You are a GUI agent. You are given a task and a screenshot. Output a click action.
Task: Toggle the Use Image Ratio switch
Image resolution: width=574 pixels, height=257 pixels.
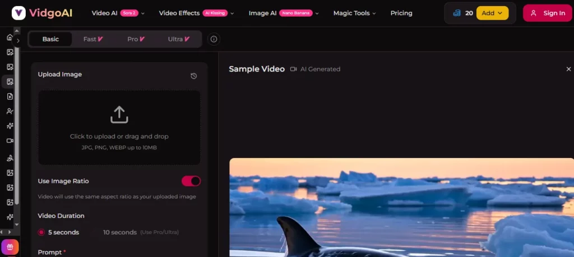coord(191,181)
